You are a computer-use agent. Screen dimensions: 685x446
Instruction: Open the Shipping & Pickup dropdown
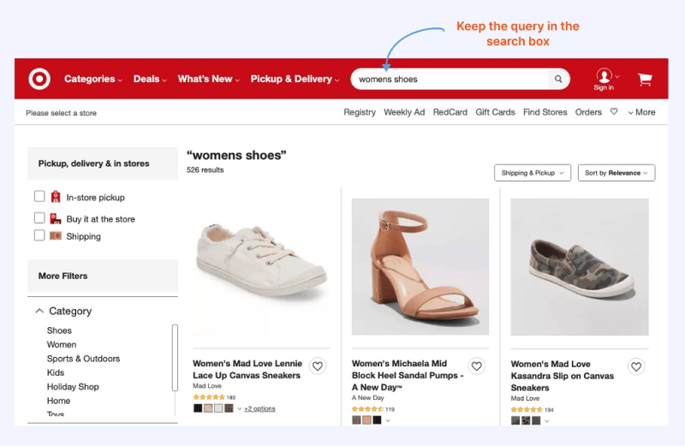coord(533,173)
